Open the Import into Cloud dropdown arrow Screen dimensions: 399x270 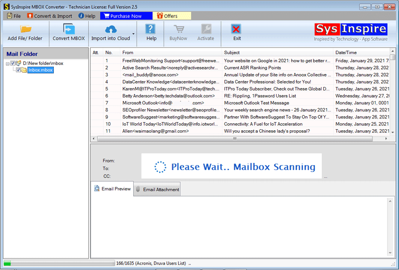(x=133, y=34)
